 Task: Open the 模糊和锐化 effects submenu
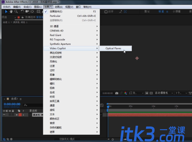pyautogui.click(x=71, y=79)
